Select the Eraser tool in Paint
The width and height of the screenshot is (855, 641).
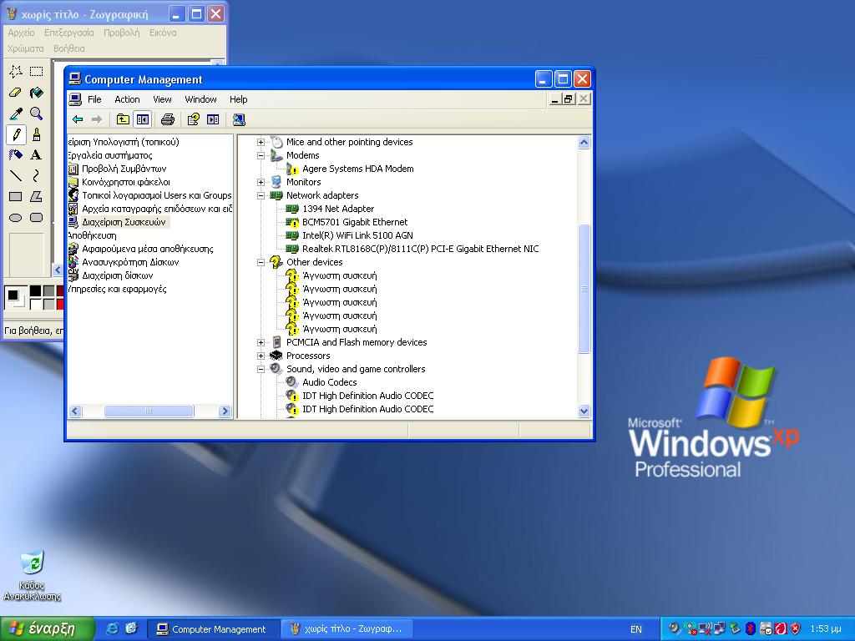point(16,93)
